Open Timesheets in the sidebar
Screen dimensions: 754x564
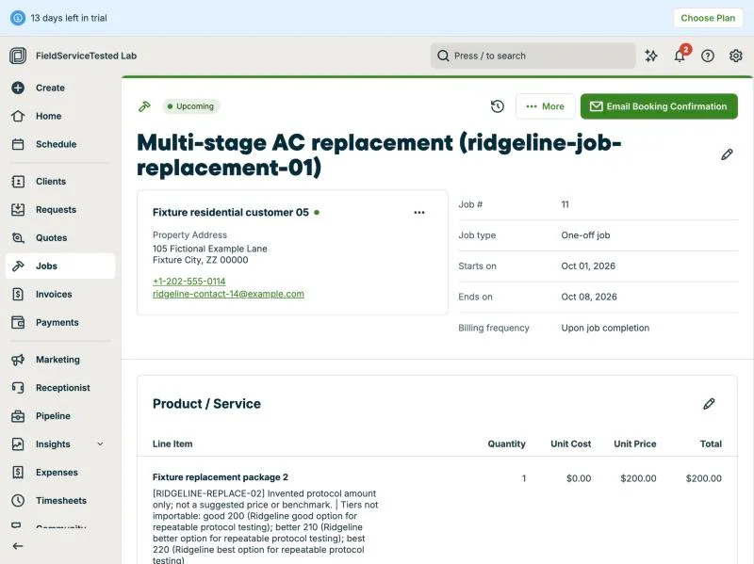click(x=60, y=501)
